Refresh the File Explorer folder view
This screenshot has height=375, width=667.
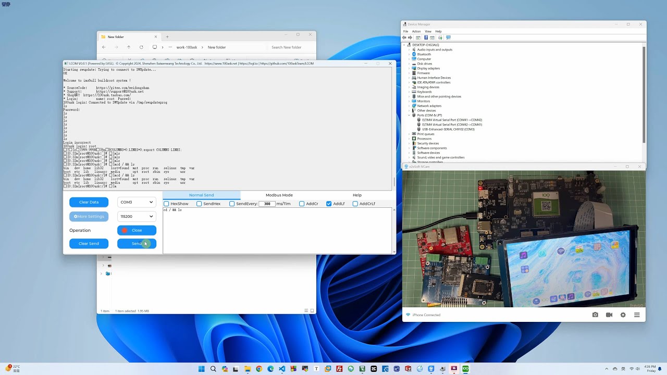coord(141,47)
